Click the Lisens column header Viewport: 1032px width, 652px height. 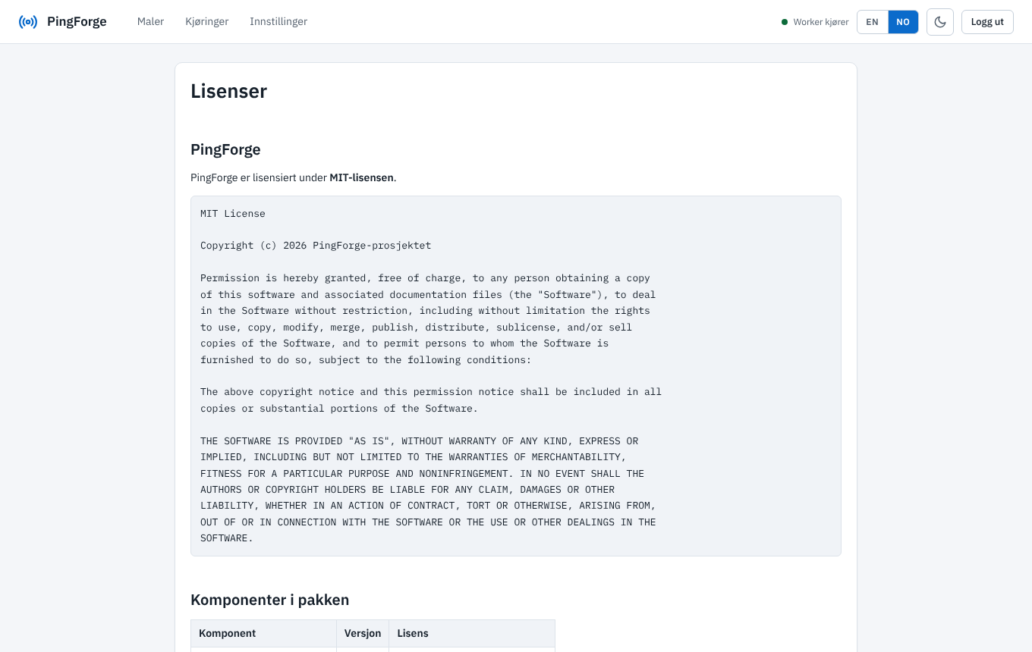click(x=472, y=633)
